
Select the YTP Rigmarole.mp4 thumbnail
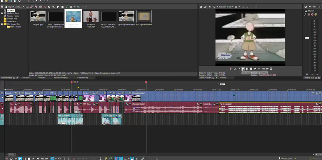click(144, 16)
